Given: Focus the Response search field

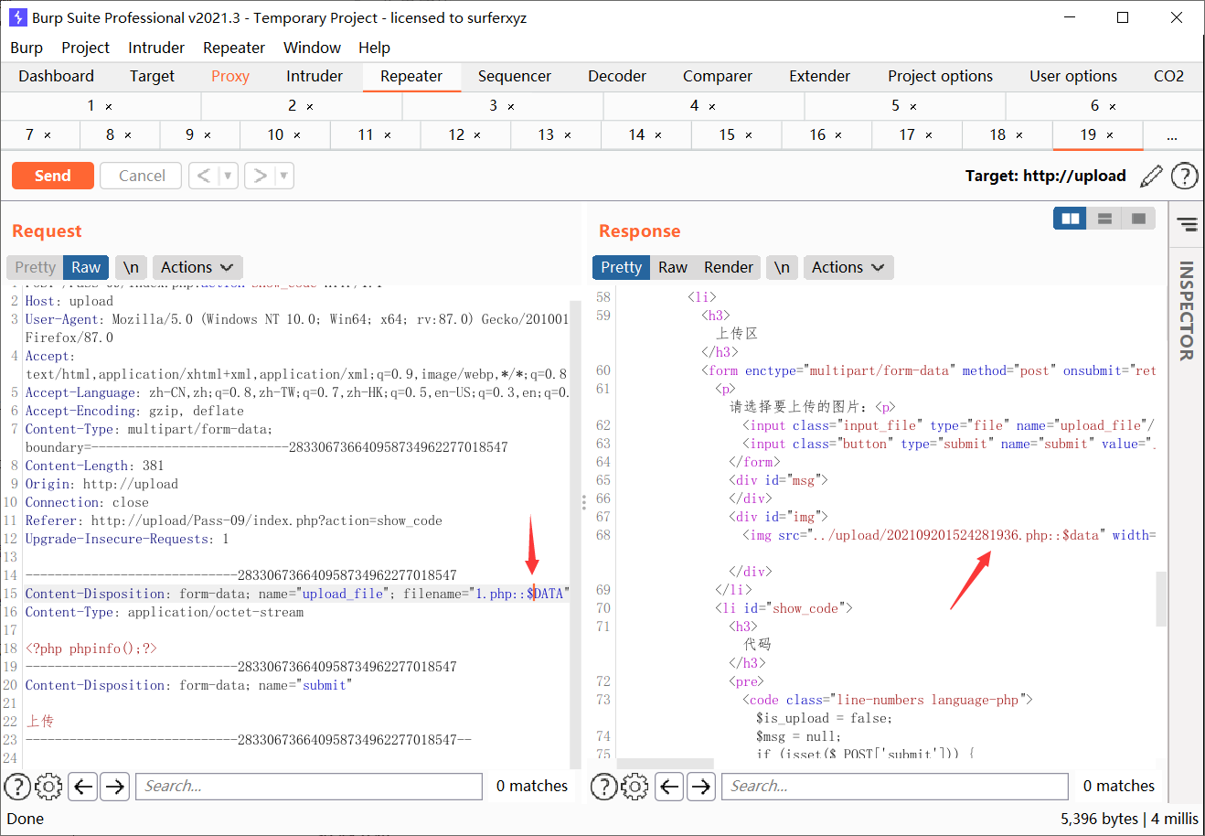Looking at the screenshot, I should pos(895,786).
